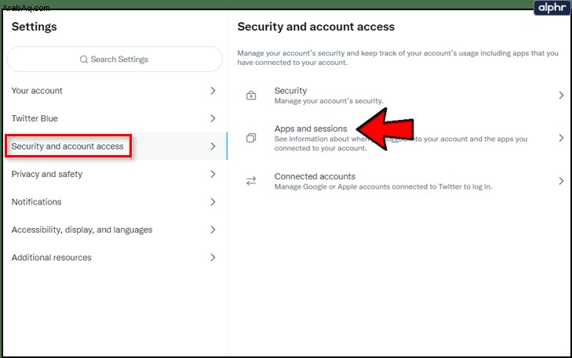Expand chevron next to Privacy and safety
572x358 pixels.
coord(213,174)
